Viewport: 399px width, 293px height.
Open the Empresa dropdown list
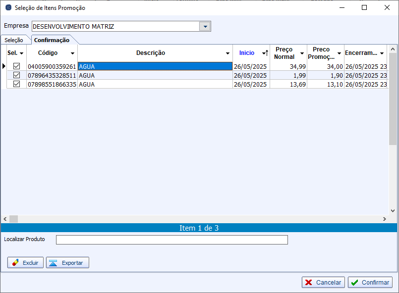pos(205,26)
